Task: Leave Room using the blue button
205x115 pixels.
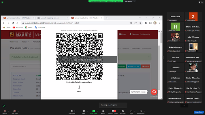Action: (x=199, y=112)
